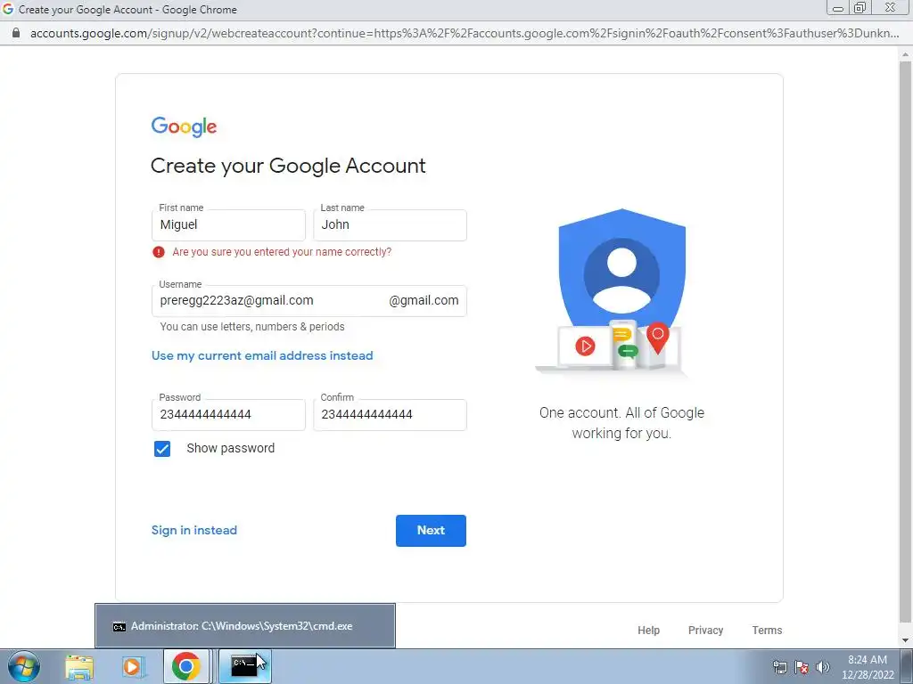Uncheck the Show password checkbox
The image size is (913, 684).
point(162,449)
